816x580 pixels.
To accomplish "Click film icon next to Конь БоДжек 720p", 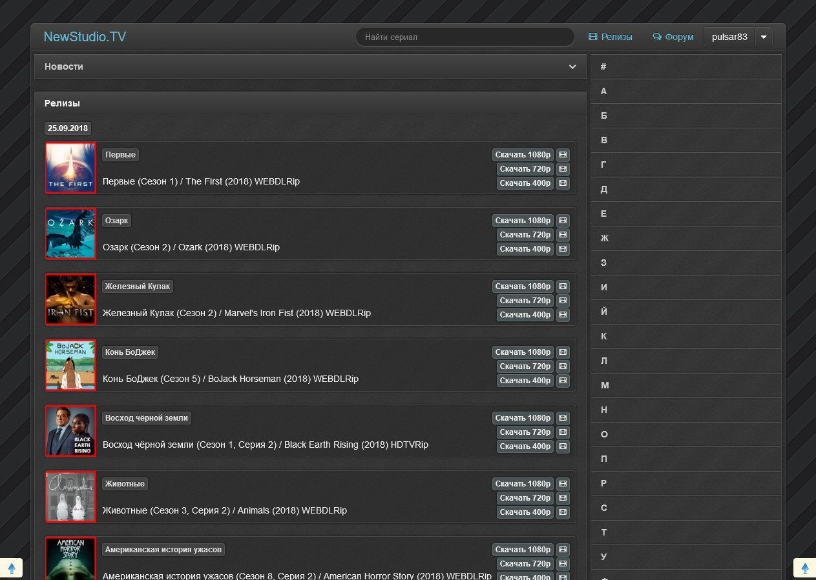I will (563, 366).
